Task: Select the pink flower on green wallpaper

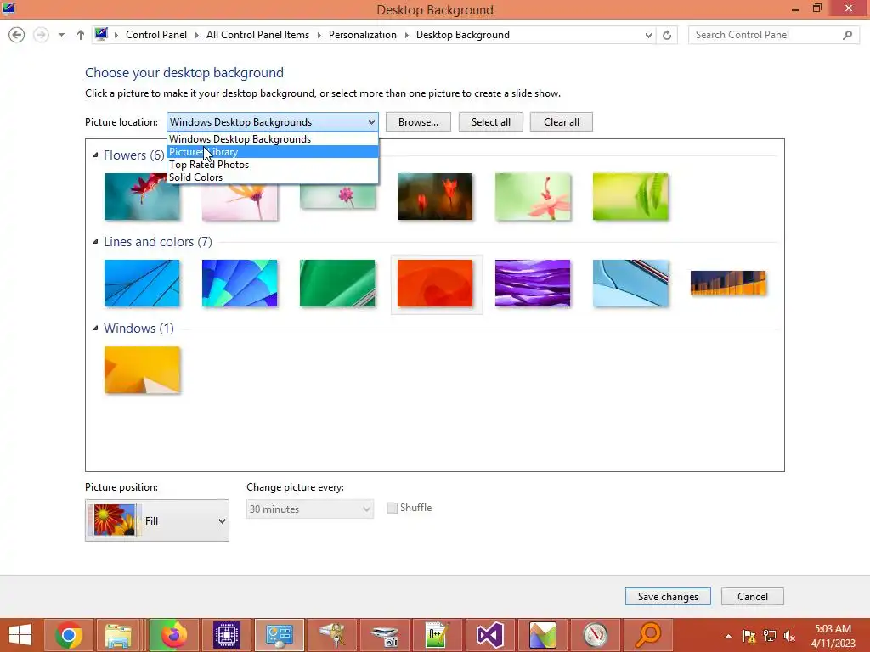Action: 533,197
